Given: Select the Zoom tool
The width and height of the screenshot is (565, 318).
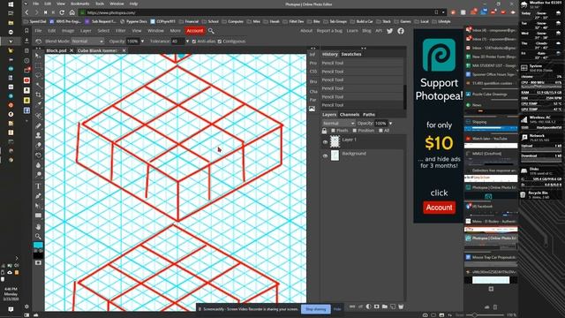Looking at the screenshot, I should (x=38, y=236).
